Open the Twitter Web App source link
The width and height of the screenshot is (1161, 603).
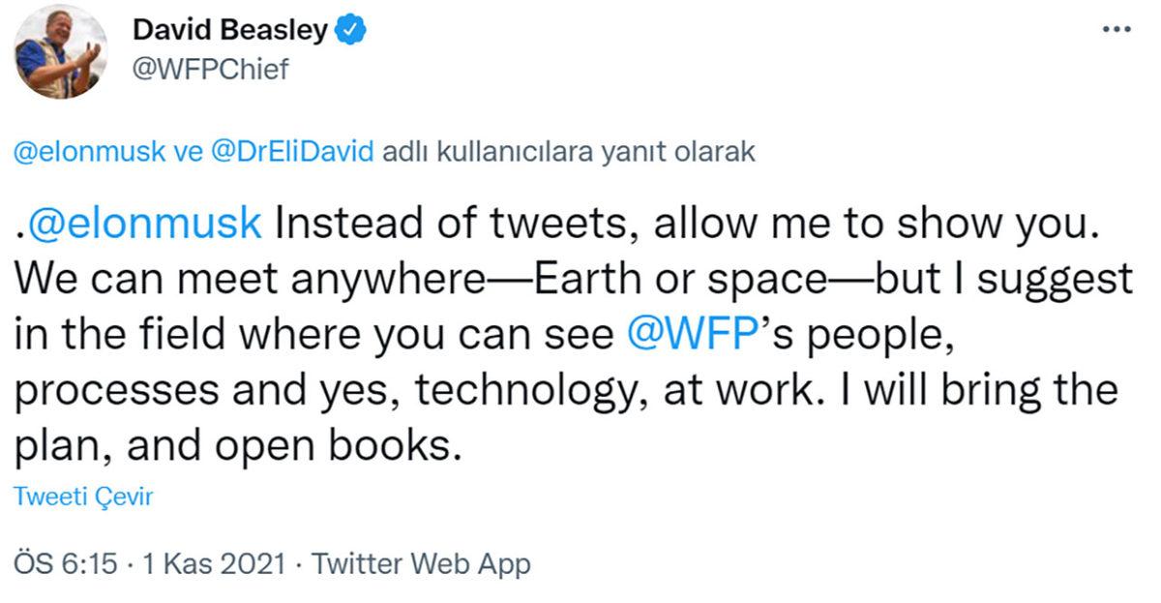tap(423, 563)
